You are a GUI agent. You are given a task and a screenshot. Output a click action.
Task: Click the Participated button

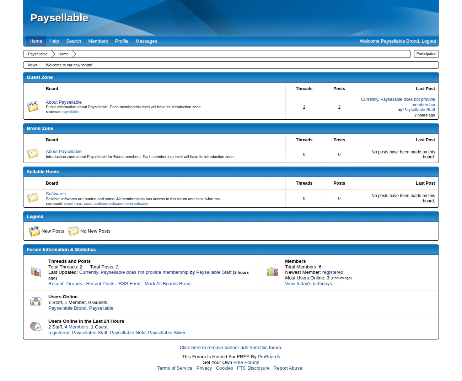(426, 54)
